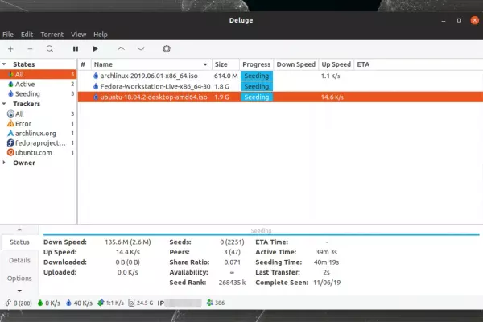Screen dimensions: 483x322
Task: Click the tab list up arrow
Action: click(x=19, y=229)
